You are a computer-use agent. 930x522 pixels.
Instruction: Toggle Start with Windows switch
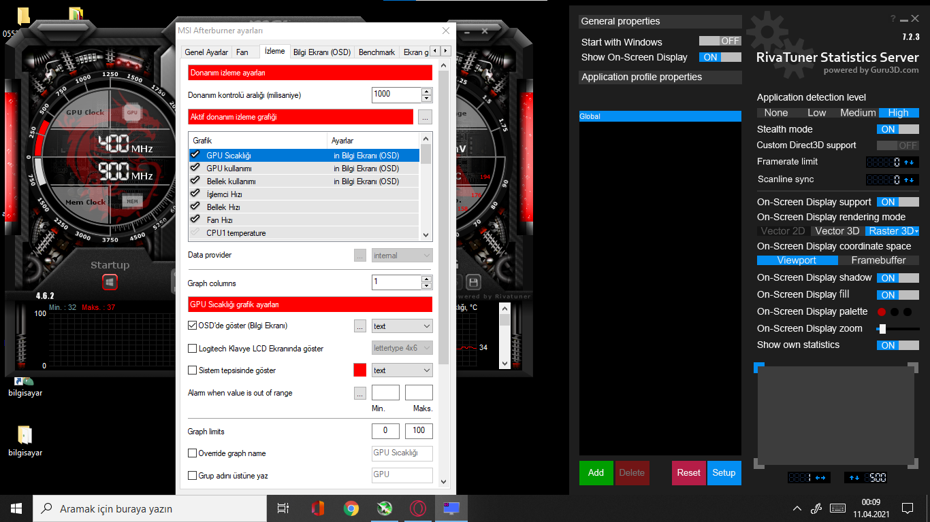click(x=720, y=41)
